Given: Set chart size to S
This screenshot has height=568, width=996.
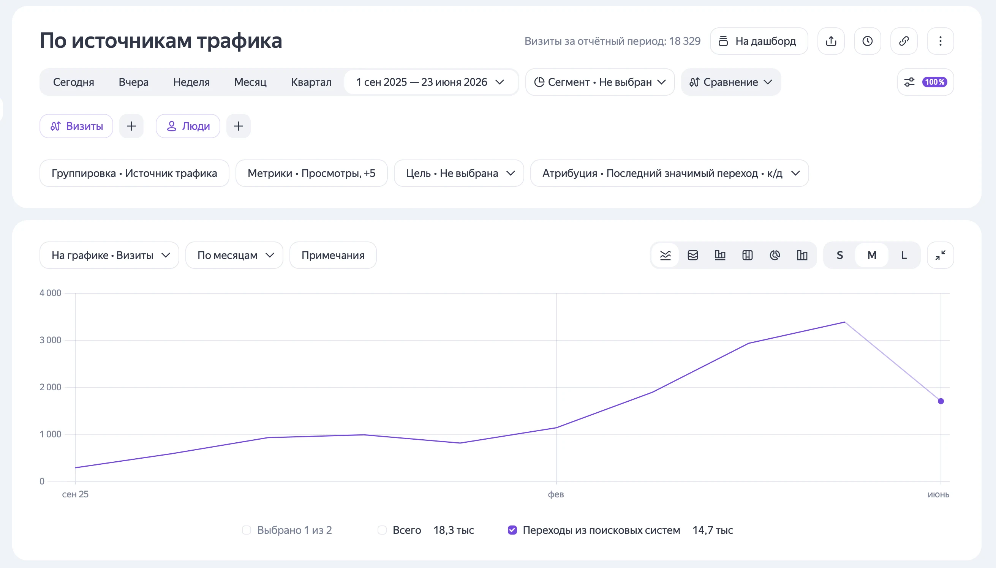Looking at the screenshot, I should [x=840, y=255].
